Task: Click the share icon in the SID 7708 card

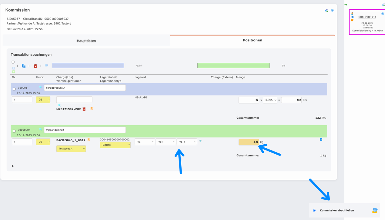Action: 352,17
